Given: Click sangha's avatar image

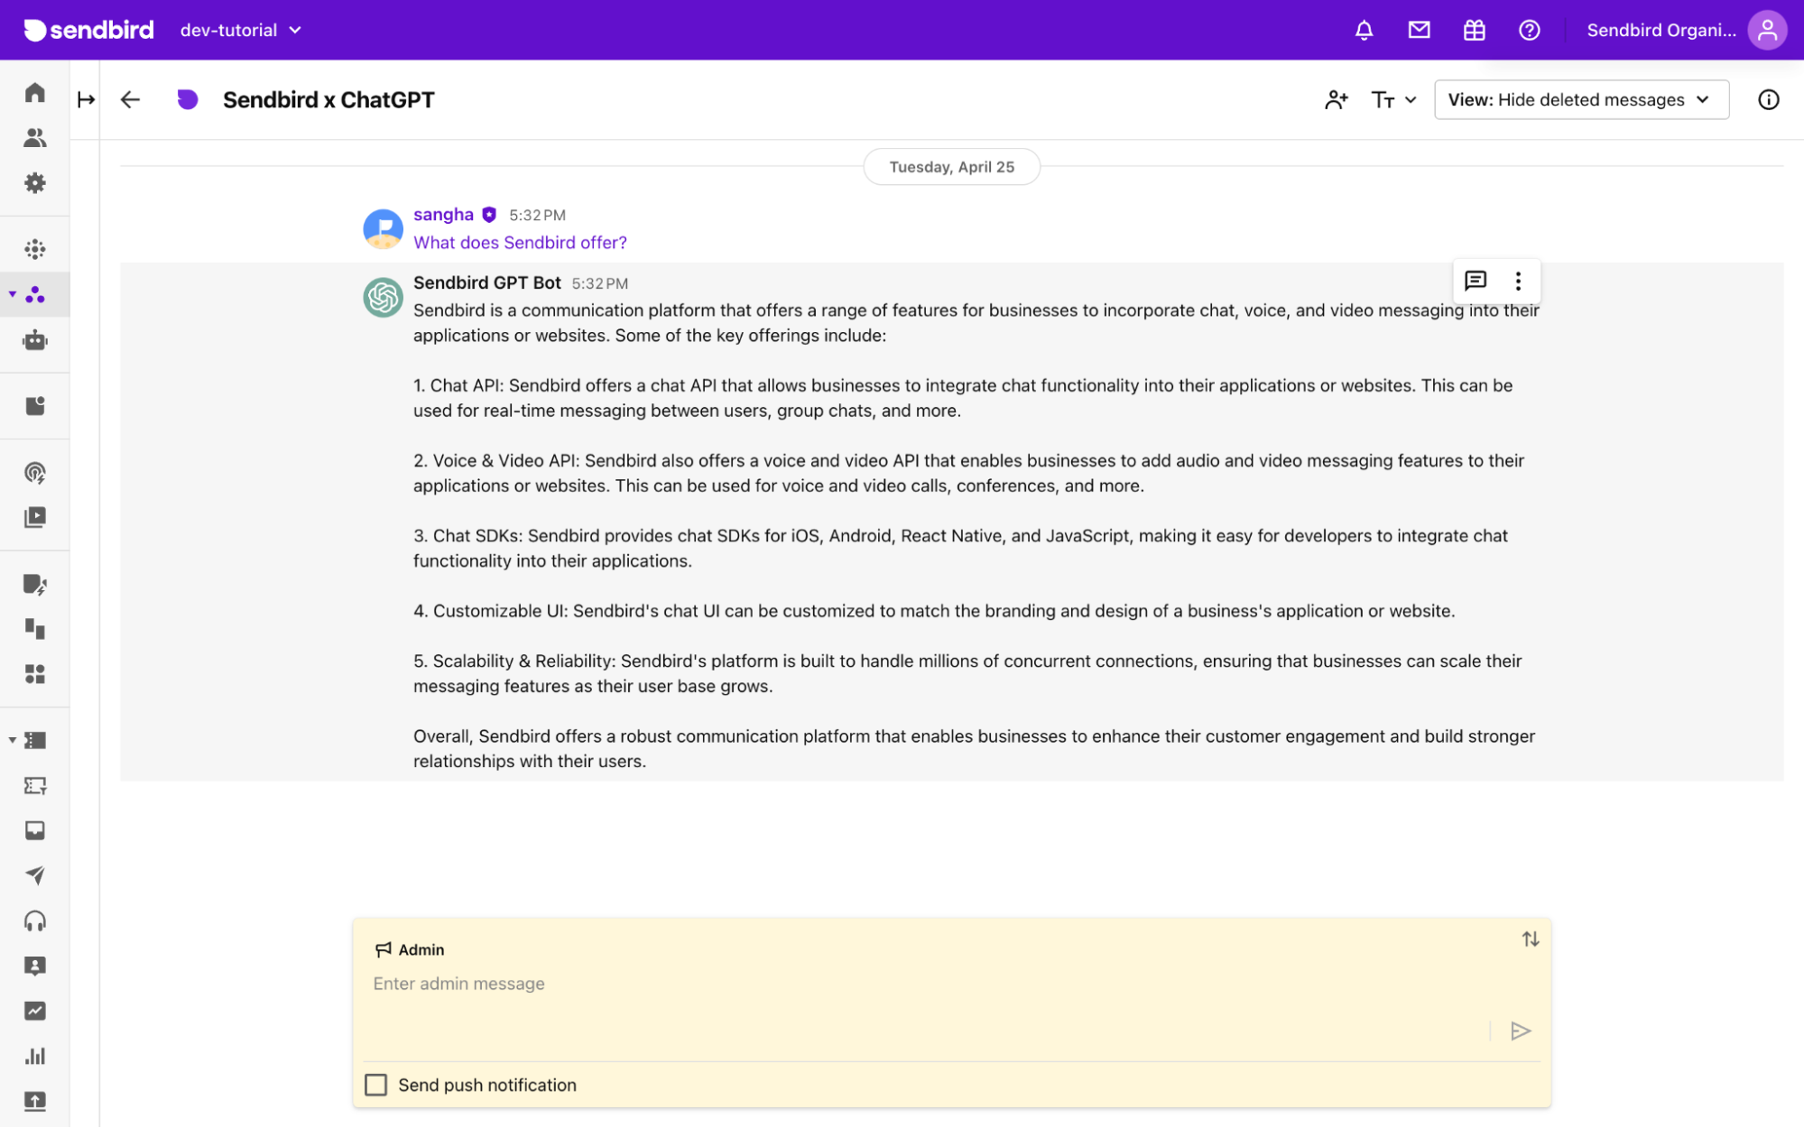Looking at the screenshot, I should [x=383, y=228].
